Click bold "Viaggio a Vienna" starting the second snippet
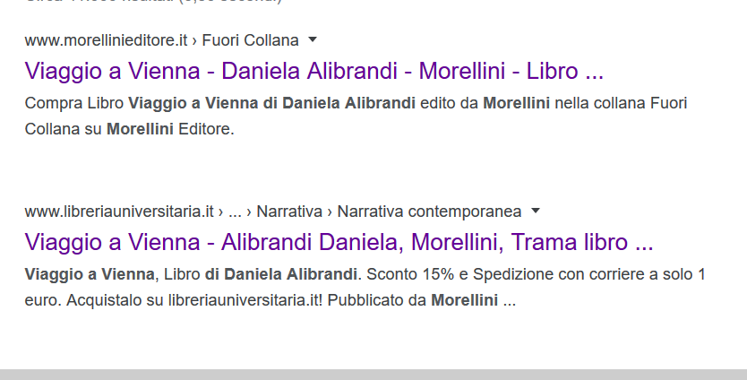This screenshot has width=747, height=380. click(x=90, y=274)
